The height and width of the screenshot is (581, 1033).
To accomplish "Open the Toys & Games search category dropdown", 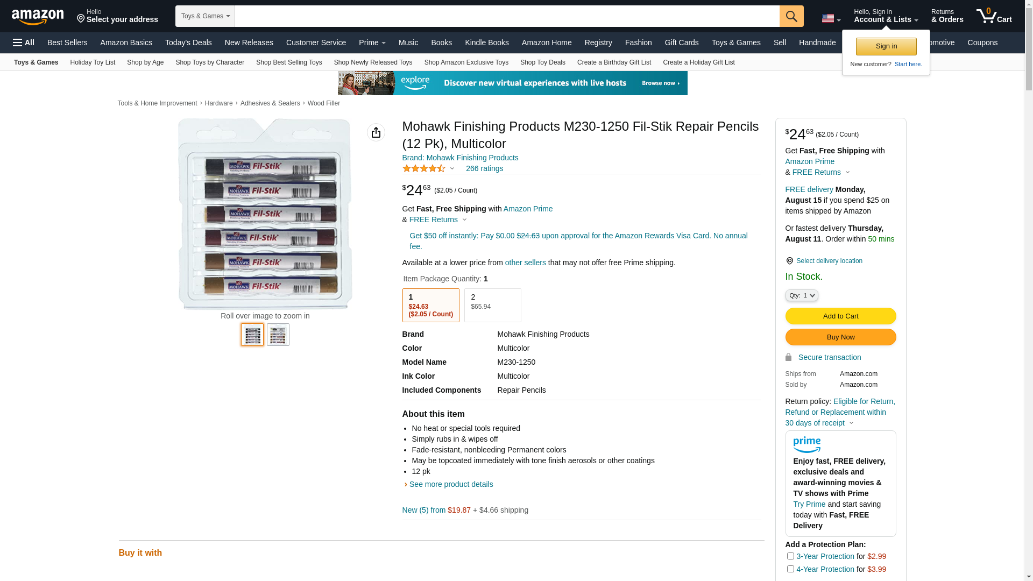I will [x=205, y=16].
